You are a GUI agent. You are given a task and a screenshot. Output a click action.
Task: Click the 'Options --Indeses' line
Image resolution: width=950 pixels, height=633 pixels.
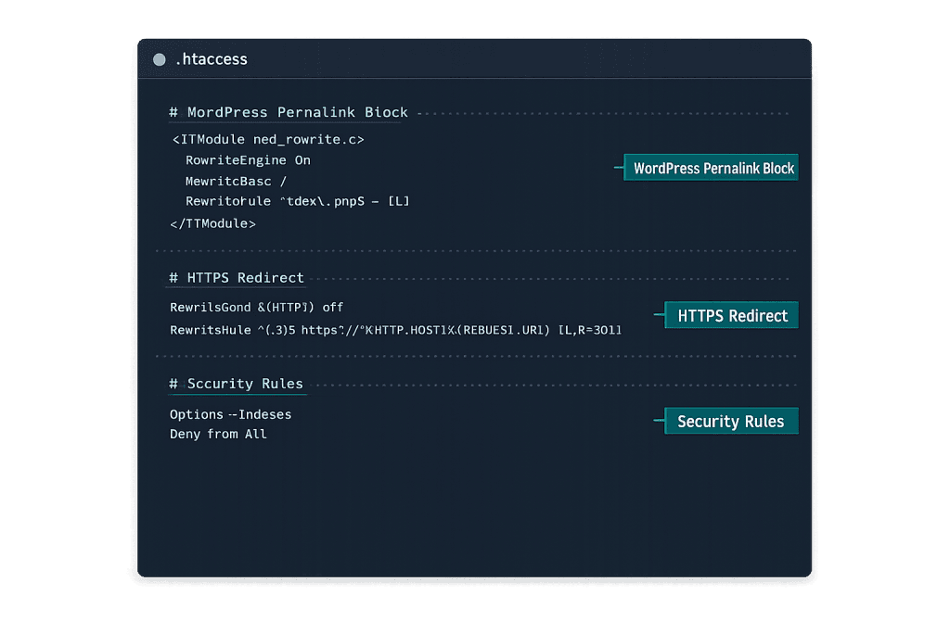click(x=231, y=414)
